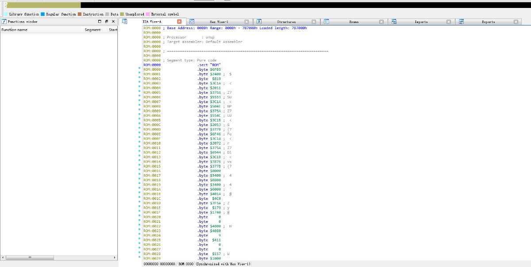Click the Unexplored legend color swatch
The image size is (531, 267).
[122, 14]
